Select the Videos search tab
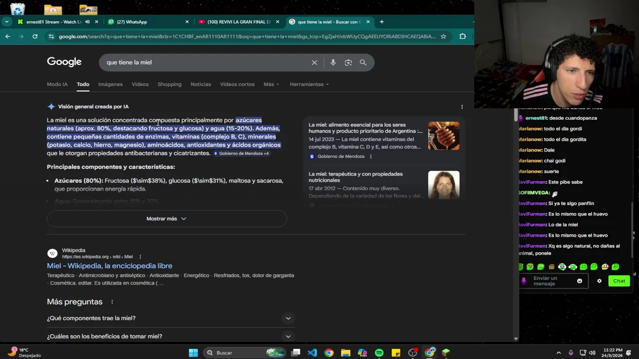 coord(140,84)
